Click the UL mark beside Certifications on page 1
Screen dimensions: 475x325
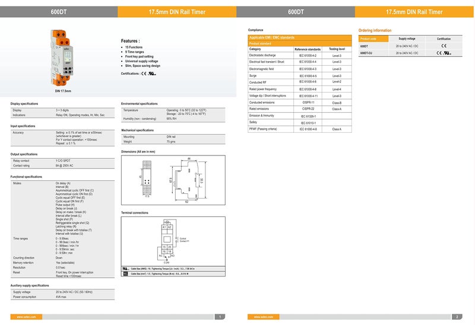pyautogui.click(x=152, y=74)
